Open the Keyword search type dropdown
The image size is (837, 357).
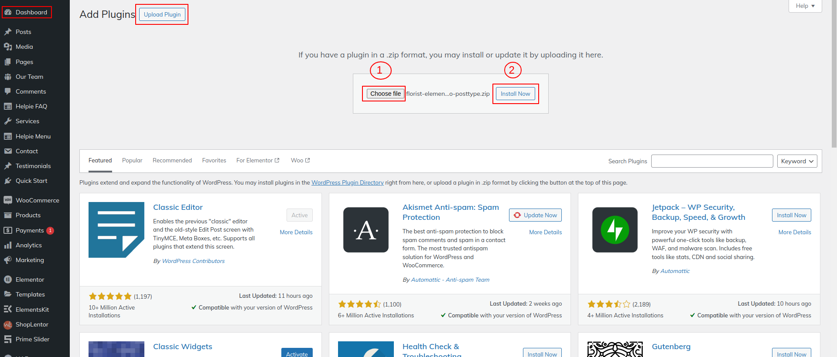[x=797, y=161]
